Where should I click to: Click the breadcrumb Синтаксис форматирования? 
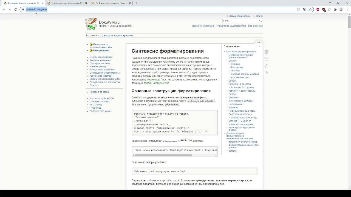(118, 36)
